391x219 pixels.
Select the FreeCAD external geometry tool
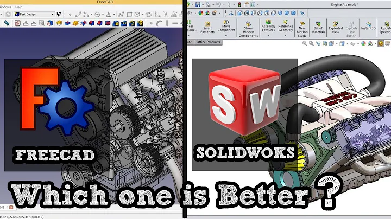point(174,14)
